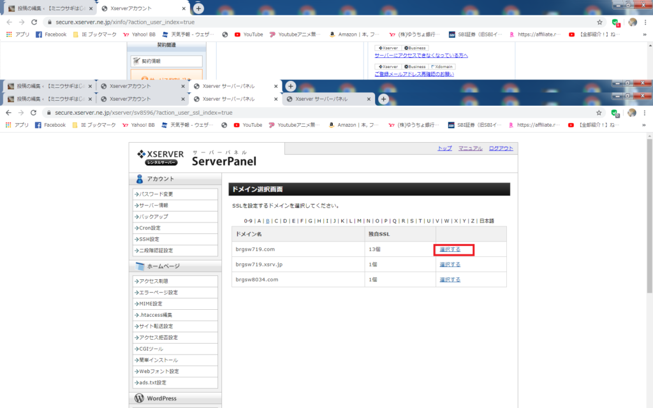Open new tab with plus button after grey サーバーパネル tab

pos(383,99)
